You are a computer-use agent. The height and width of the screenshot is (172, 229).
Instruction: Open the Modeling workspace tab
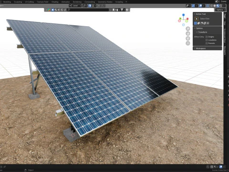[7, 2]
